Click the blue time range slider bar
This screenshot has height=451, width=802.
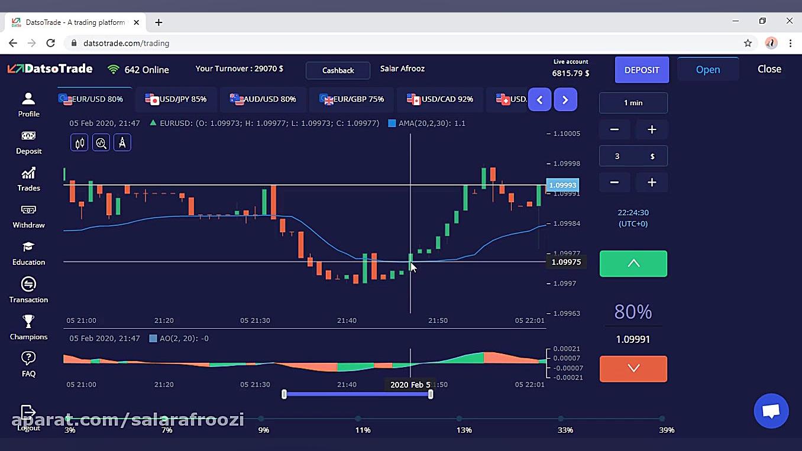[357, 394]
